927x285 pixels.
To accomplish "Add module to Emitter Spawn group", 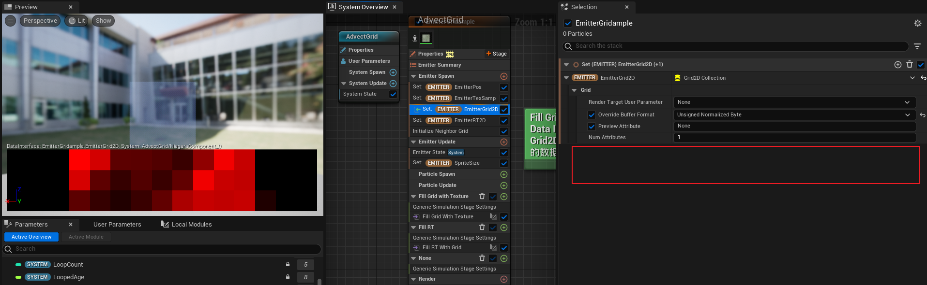I will [x=503, y=76].
